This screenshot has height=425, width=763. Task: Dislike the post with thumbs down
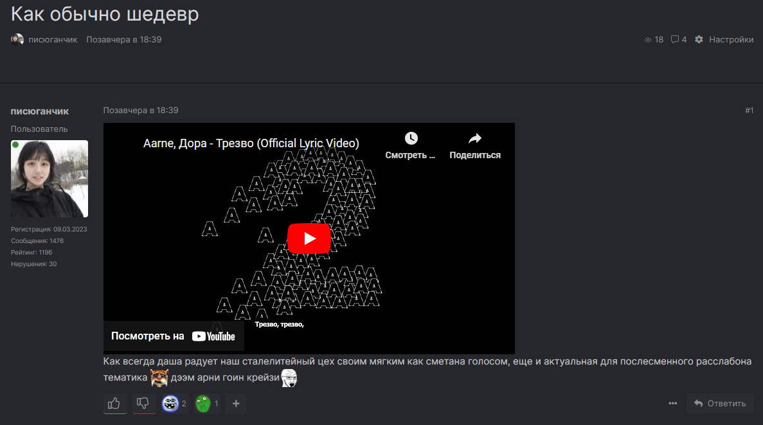pos(143,403)
